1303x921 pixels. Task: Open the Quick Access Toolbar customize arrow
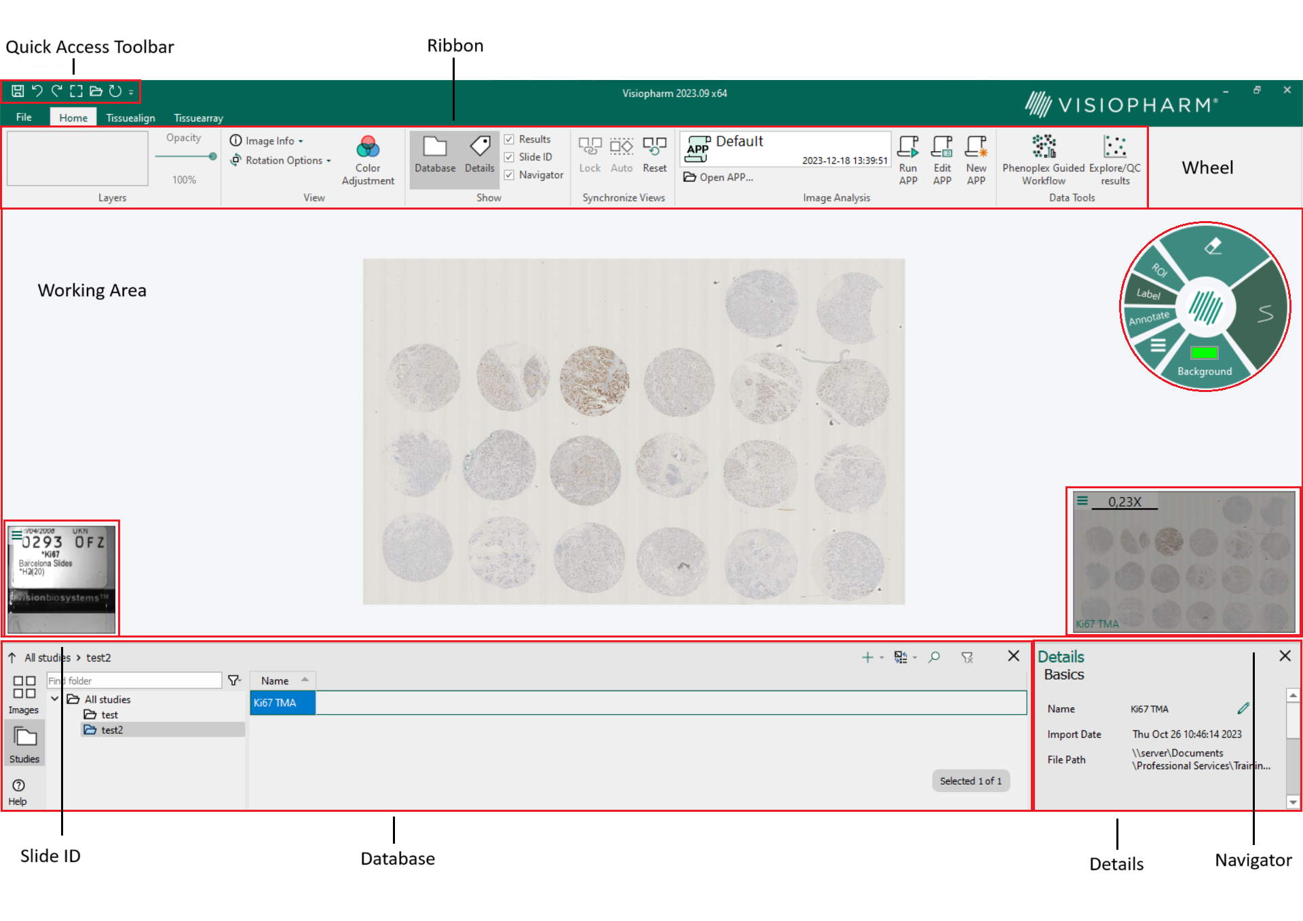click(131, 92)
